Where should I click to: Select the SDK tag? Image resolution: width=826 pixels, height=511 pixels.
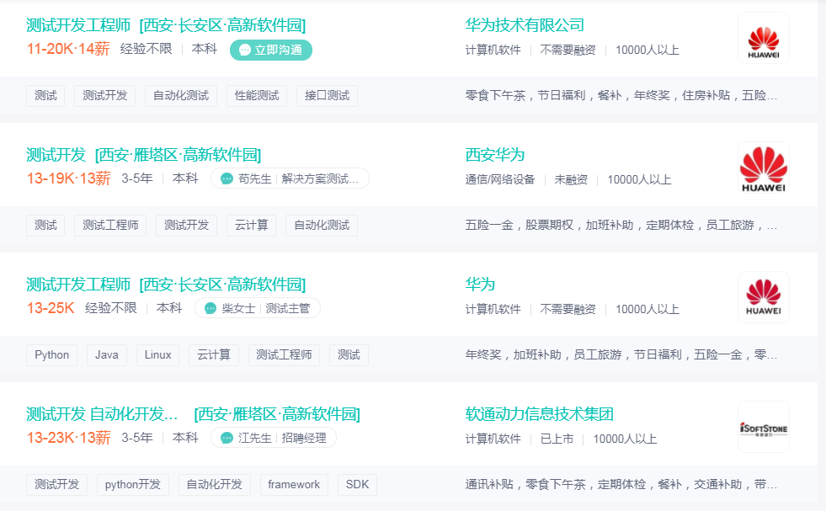[357, 485]
